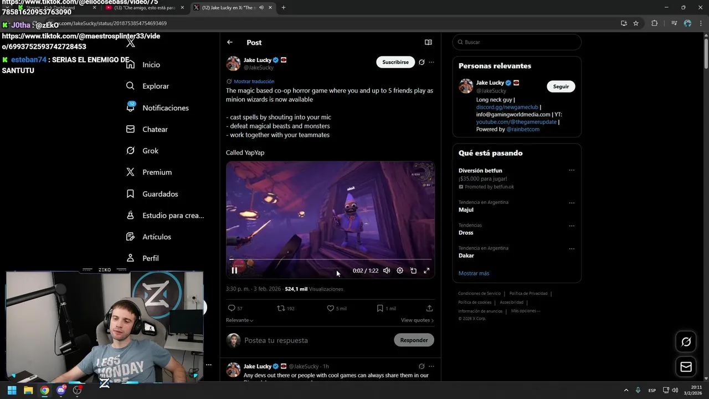Open Windows Start menu
The height and width of the screenshot is (399, 709).
pos(12,390)
